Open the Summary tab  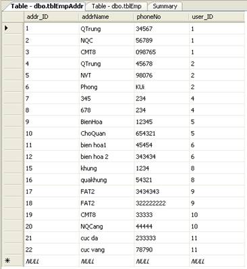tap(165, 6)
